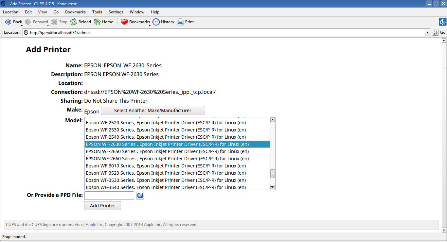
Task: Select EPSON WF-2660 Series driver
Action: [x=177, y=159]
